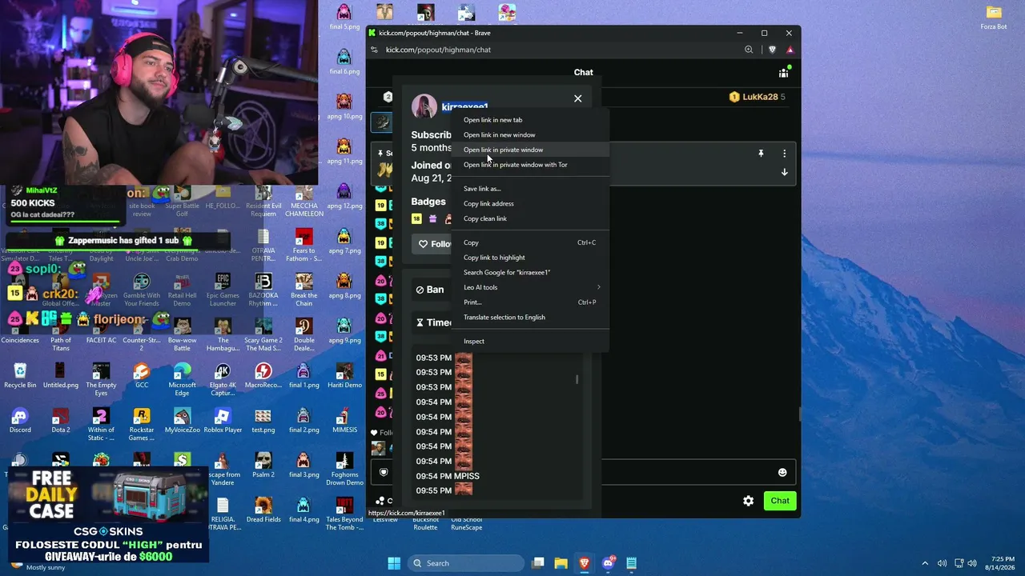Open File Explorer from taskbar
Screen dimensions: 1025x576
(x=561, y=563)
